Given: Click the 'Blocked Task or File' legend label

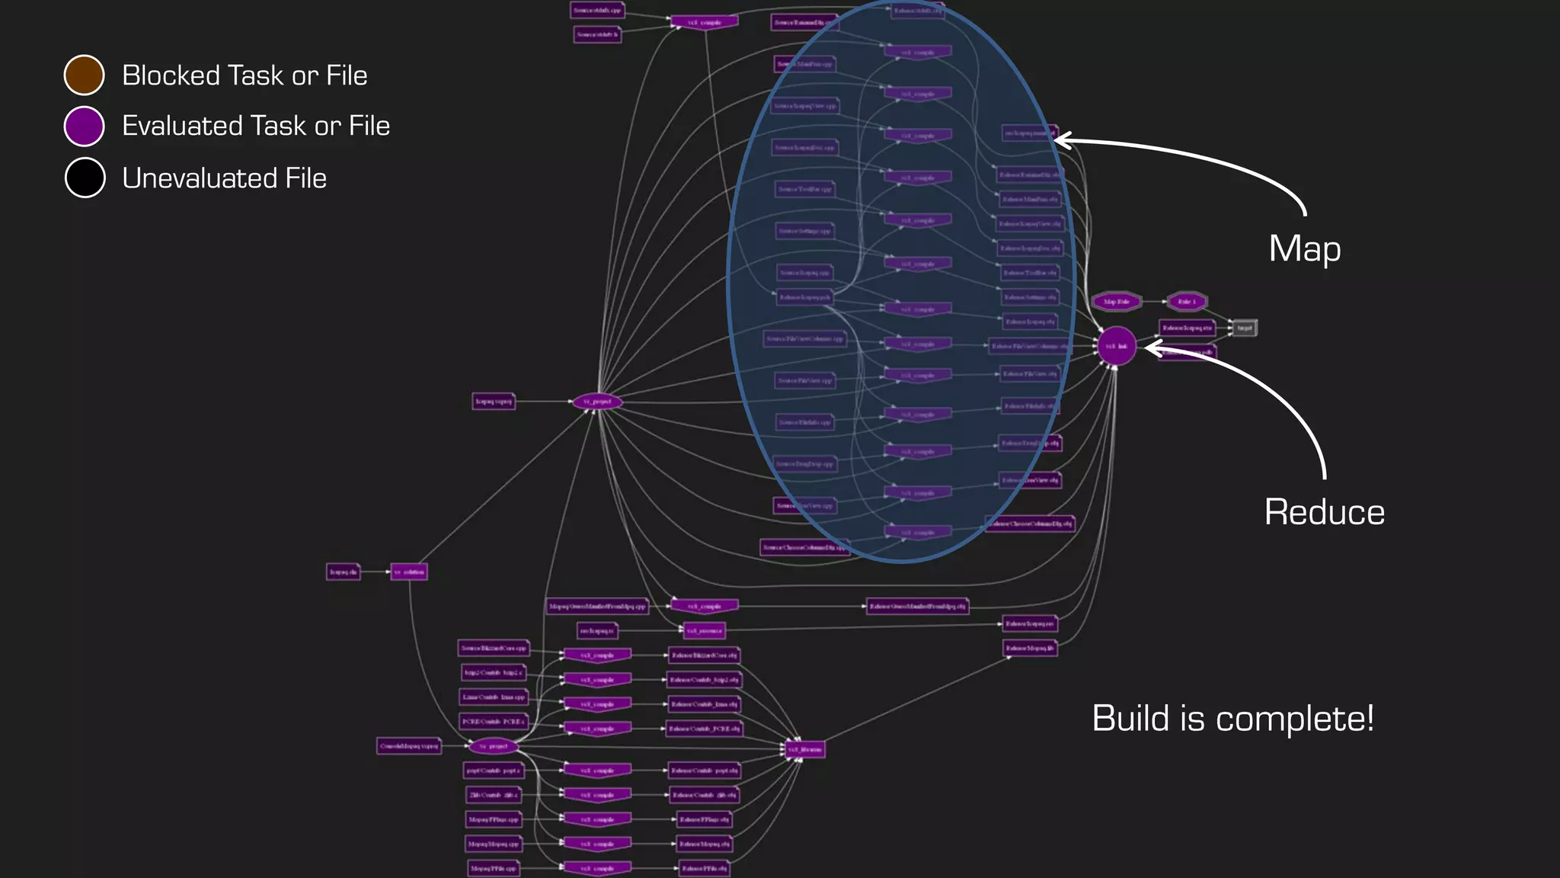Looking at the screenshot, I should tap(245, 75).
